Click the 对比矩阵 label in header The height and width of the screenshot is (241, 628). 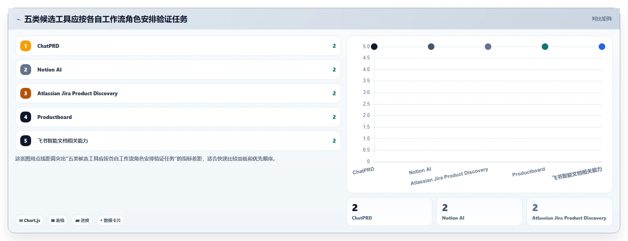click(602, 19)
